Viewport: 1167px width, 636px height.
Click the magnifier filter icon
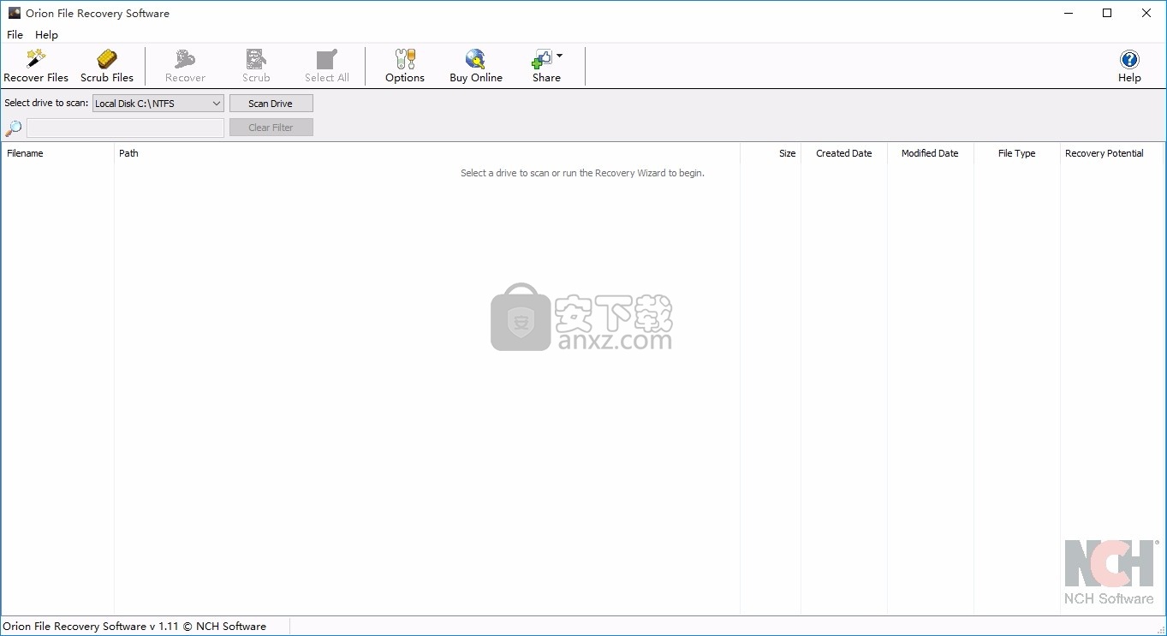click(14, 128)
